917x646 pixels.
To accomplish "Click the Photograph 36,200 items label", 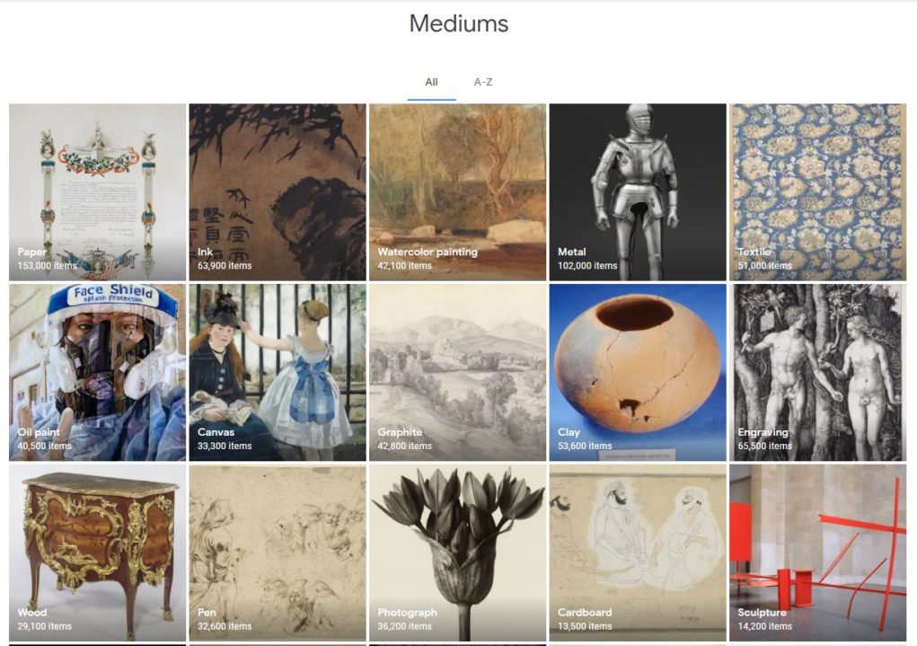I will [407, 619].
